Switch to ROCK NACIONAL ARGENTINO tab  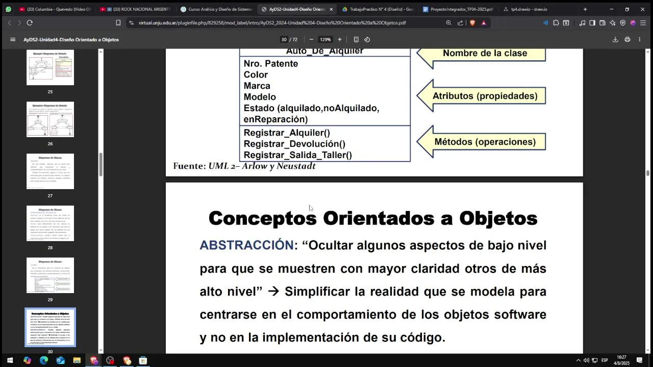point(136,9)
